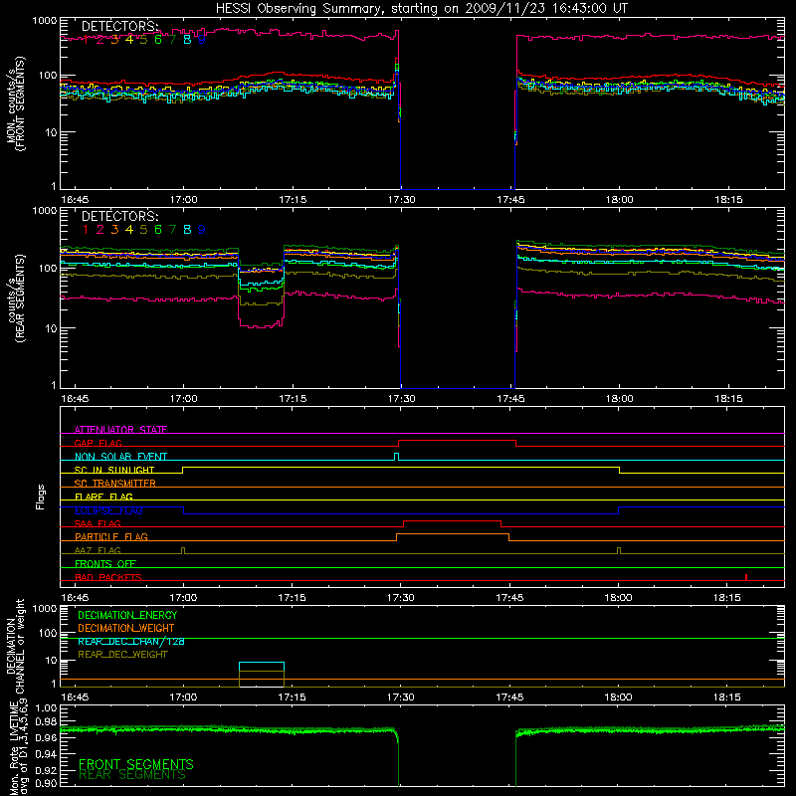The height and width of the screenshot is (796, 796).
Task: Click the DECIMATION CHANNEL or weight axis title
Action: click(15, 646)
